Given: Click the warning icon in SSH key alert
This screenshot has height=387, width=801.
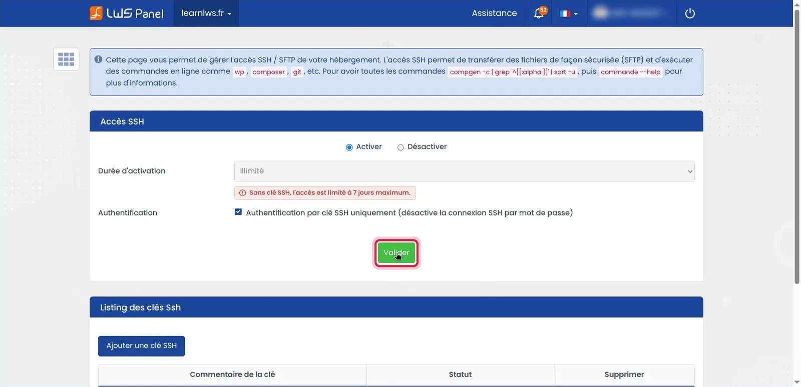Looking at the screenshot, I should click(242, 193).
